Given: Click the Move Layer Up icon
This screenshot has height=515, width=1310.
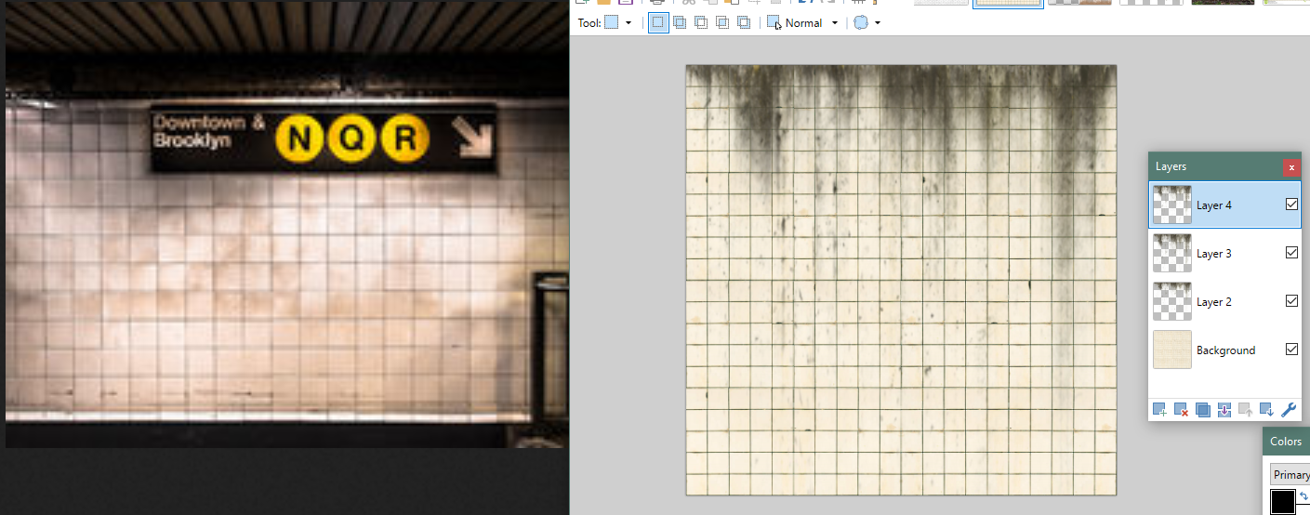Looking at the screenshot, I should coord(1246,410).
